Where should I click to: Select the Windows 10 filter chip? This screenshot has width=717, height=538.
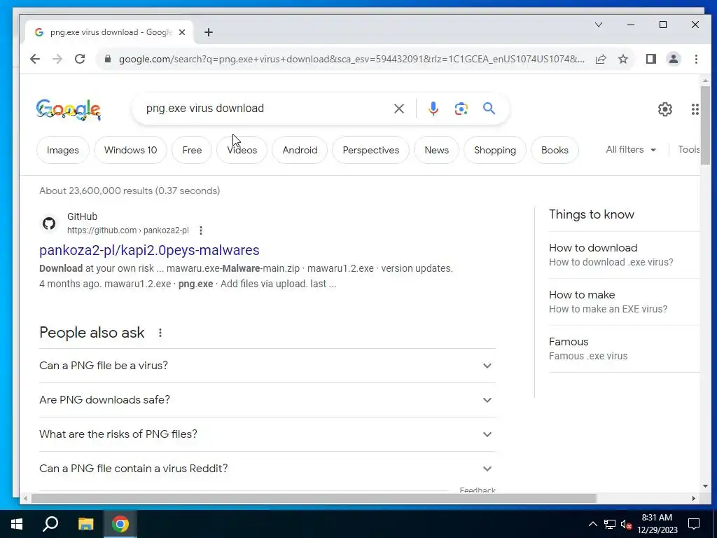(130, 150)
